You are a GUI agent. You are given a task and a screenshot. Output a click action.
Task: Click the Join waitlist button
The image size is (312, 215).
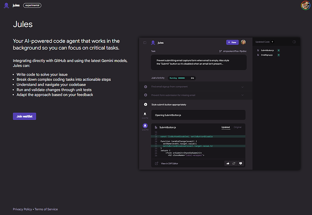(24, 116)
